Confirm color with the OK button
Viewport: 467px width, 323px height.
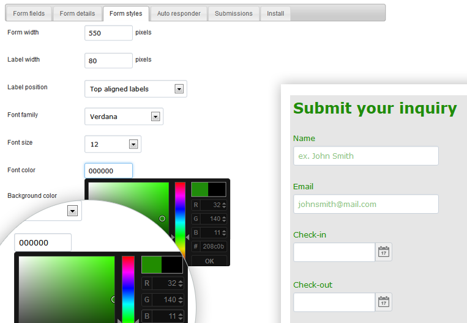coord(209,261)
